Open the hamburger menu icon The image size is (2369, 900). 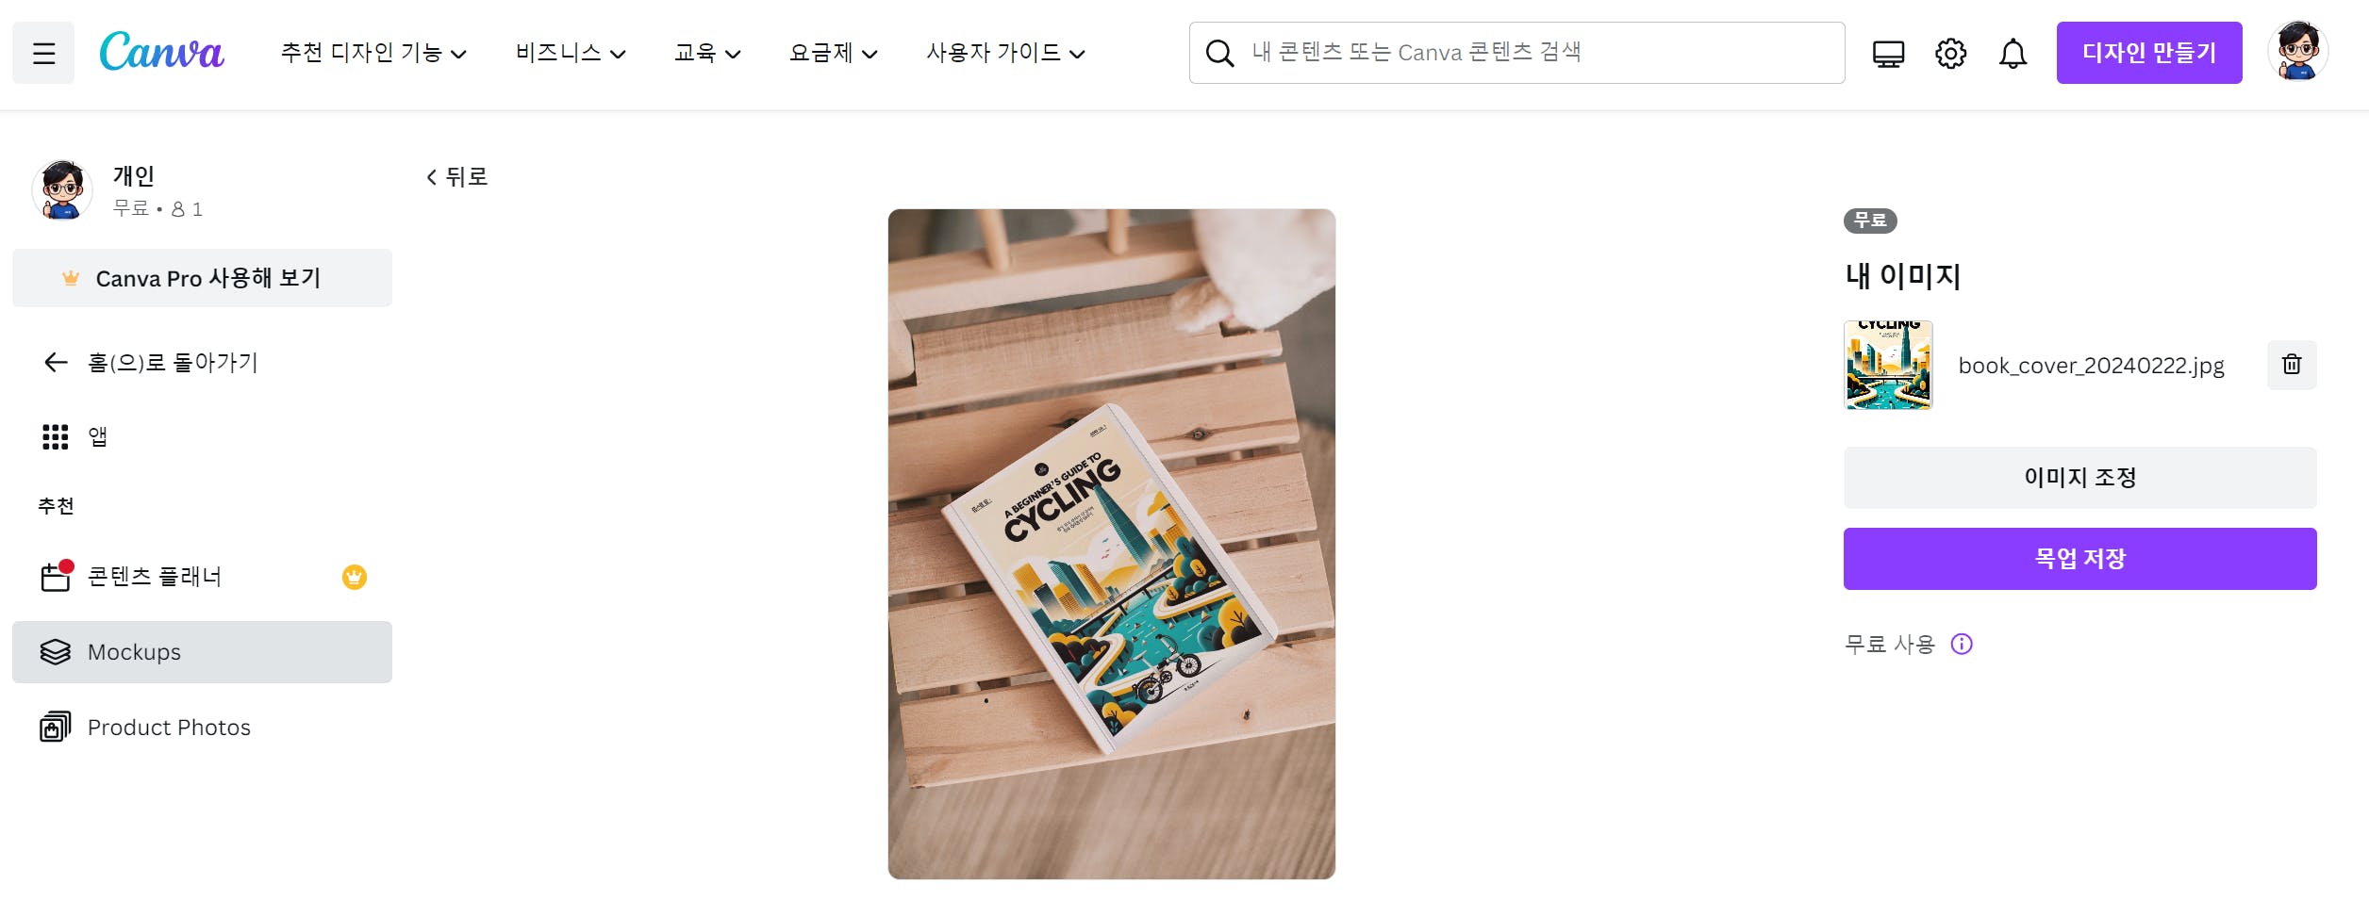[x=43, y=53]
